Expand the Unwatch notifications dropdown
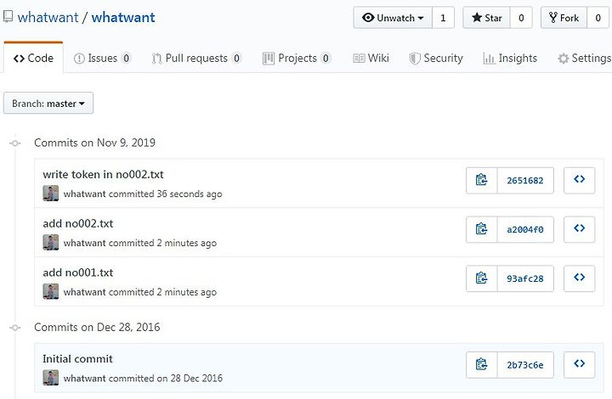Screen dimensions: 612x399 pyautogui.click(x=393, y=18)
